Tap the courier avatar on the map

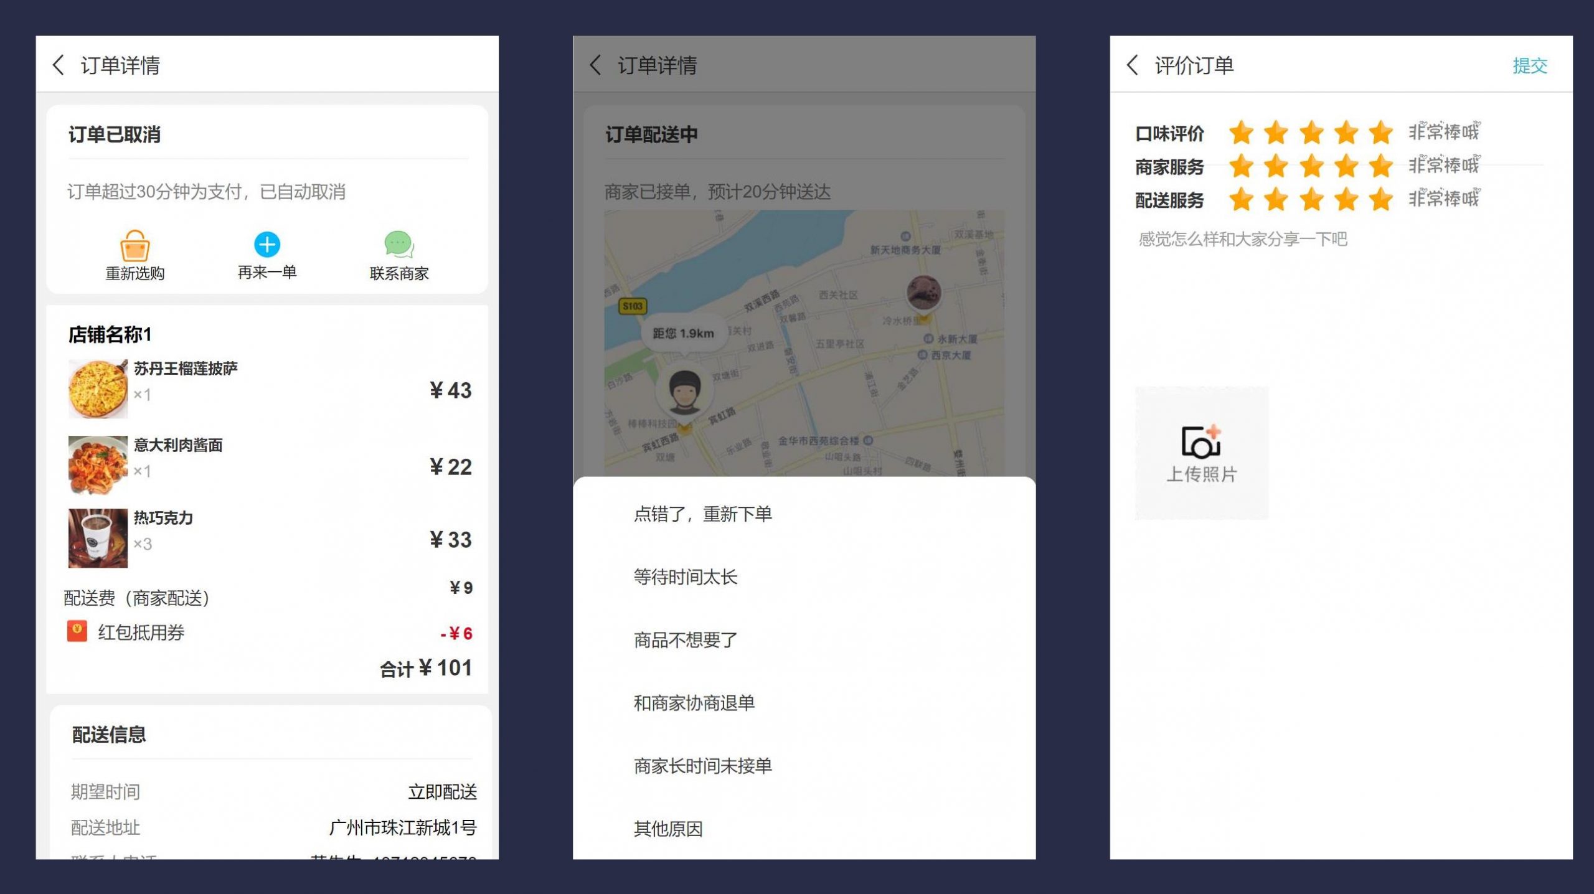(684, 391)
